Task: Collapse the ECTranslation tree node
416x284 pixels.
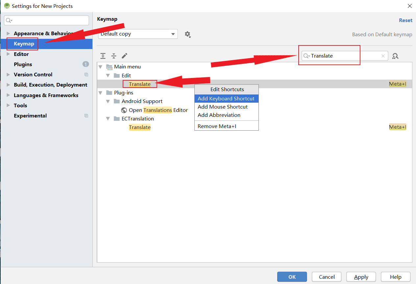Action: tap(108, 119)
